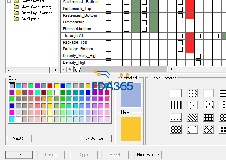Viewport: 226px width, 160px height.
Task: Select the square grid stipple pattern
Action: (x=208, y=117)
